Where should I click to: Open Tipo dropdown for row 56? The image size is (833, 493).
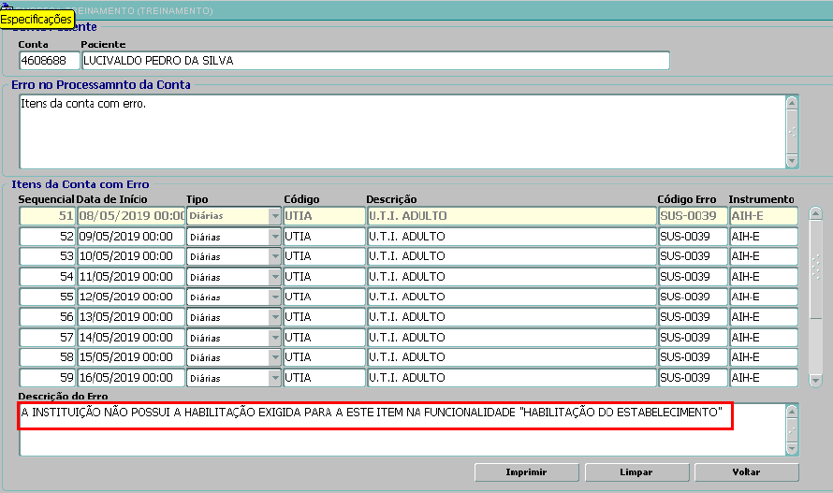(274, 316)
